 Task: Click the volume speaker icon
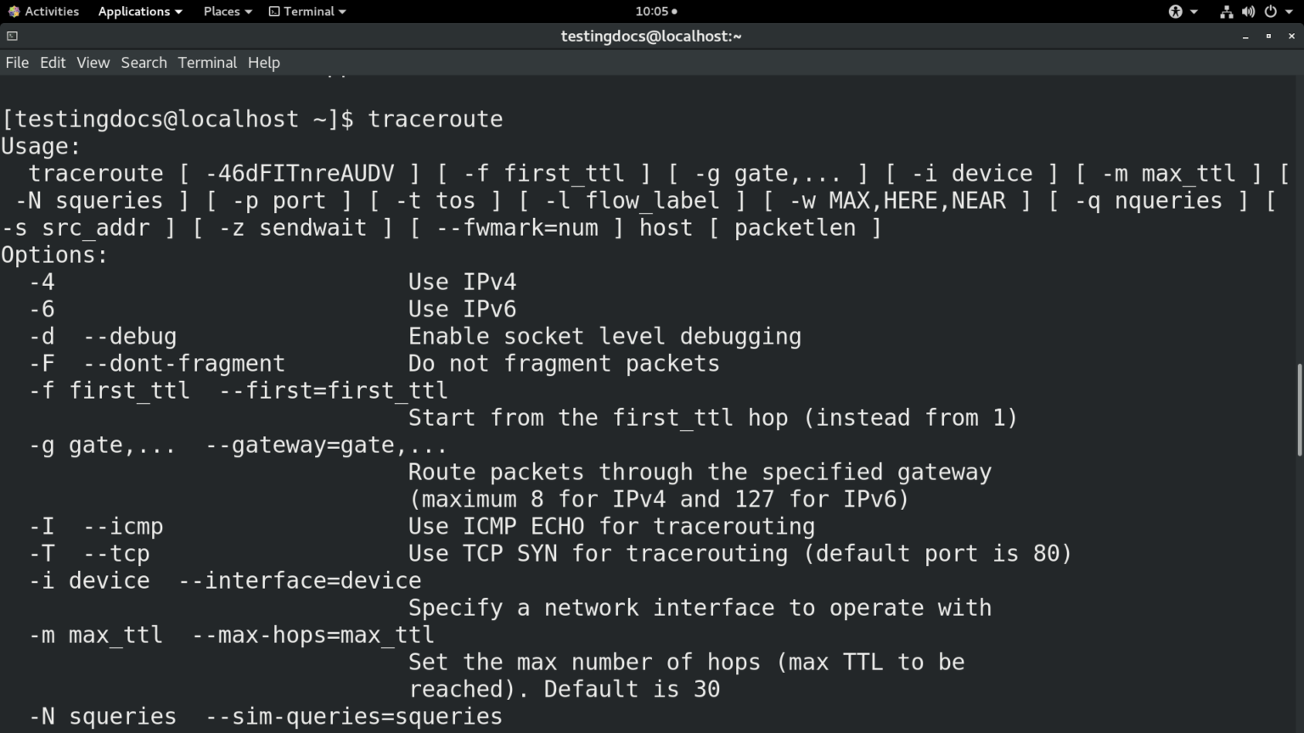1248,11
